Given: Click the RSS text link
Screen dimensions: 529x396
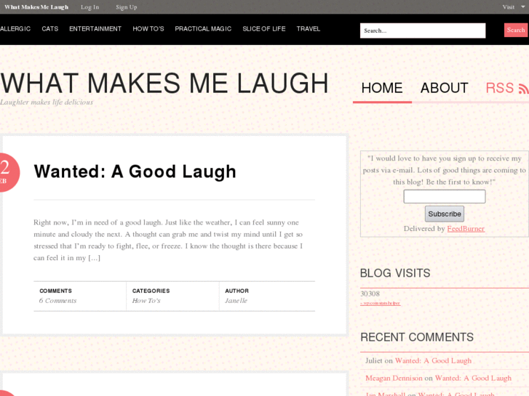Looking at the screenshot, I should point(499,89).
